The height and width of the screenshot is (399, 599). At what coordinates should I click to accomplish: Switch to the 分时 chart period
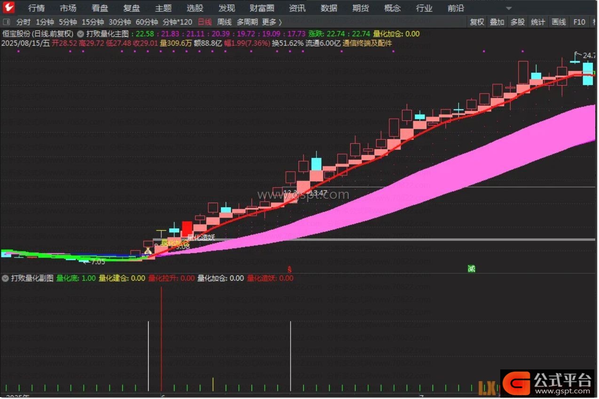23,22
